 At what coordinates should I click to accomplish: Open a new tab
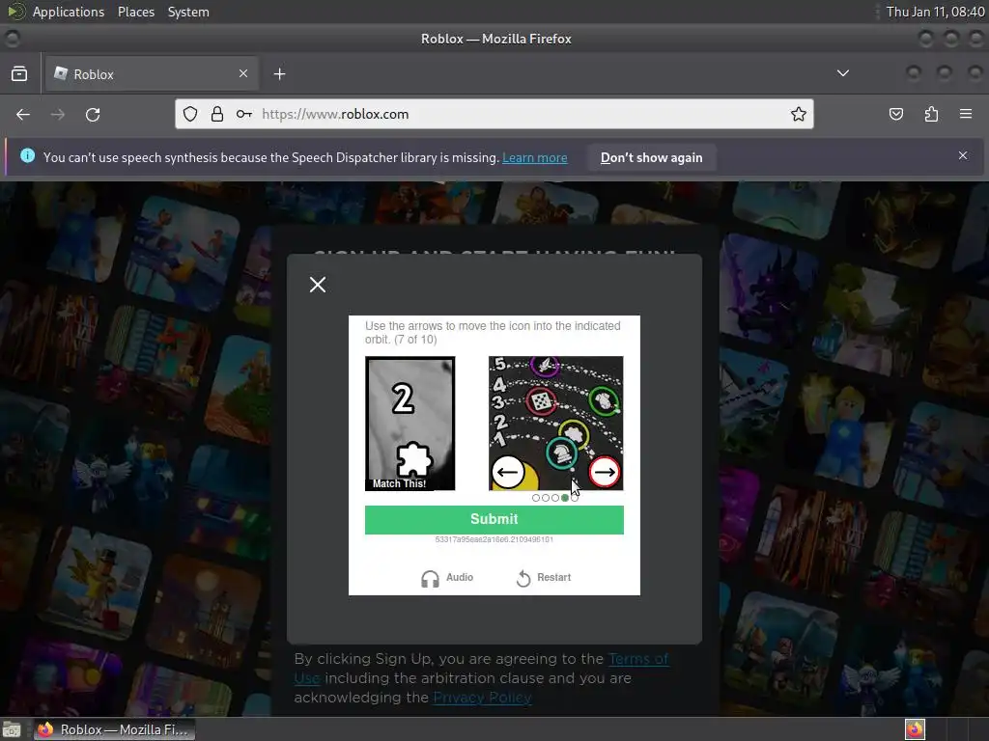[279, 73]
